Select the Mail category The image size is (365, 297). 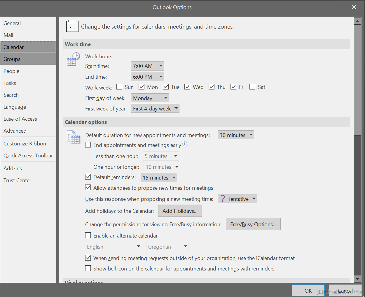[x=28, y=35]
